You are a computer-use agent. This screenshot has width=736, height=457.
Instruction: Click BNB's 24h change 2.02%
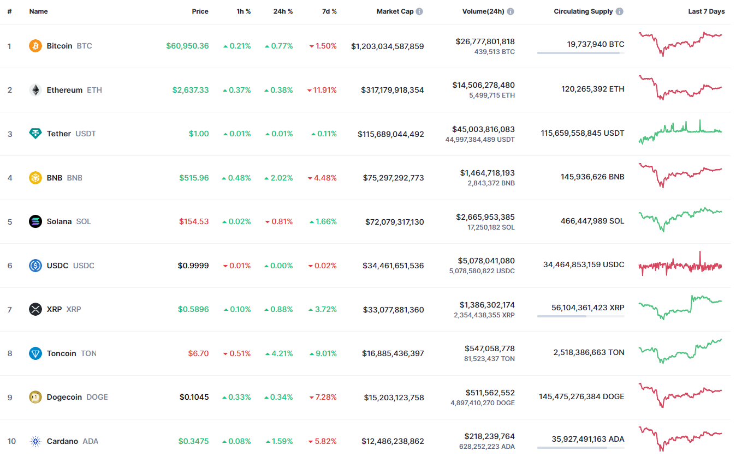coord(279,178)
